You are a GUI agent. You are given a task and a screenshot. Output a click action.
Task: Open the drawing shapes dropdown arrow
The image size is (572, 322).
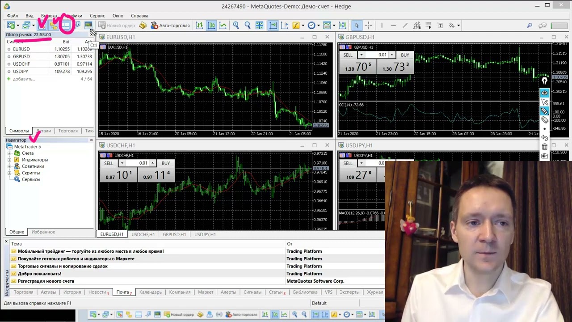pyautogui.click(x=458, y=25)
